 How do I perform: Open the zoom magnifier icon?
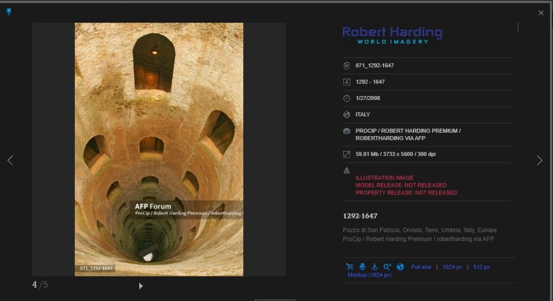[387, 267]
